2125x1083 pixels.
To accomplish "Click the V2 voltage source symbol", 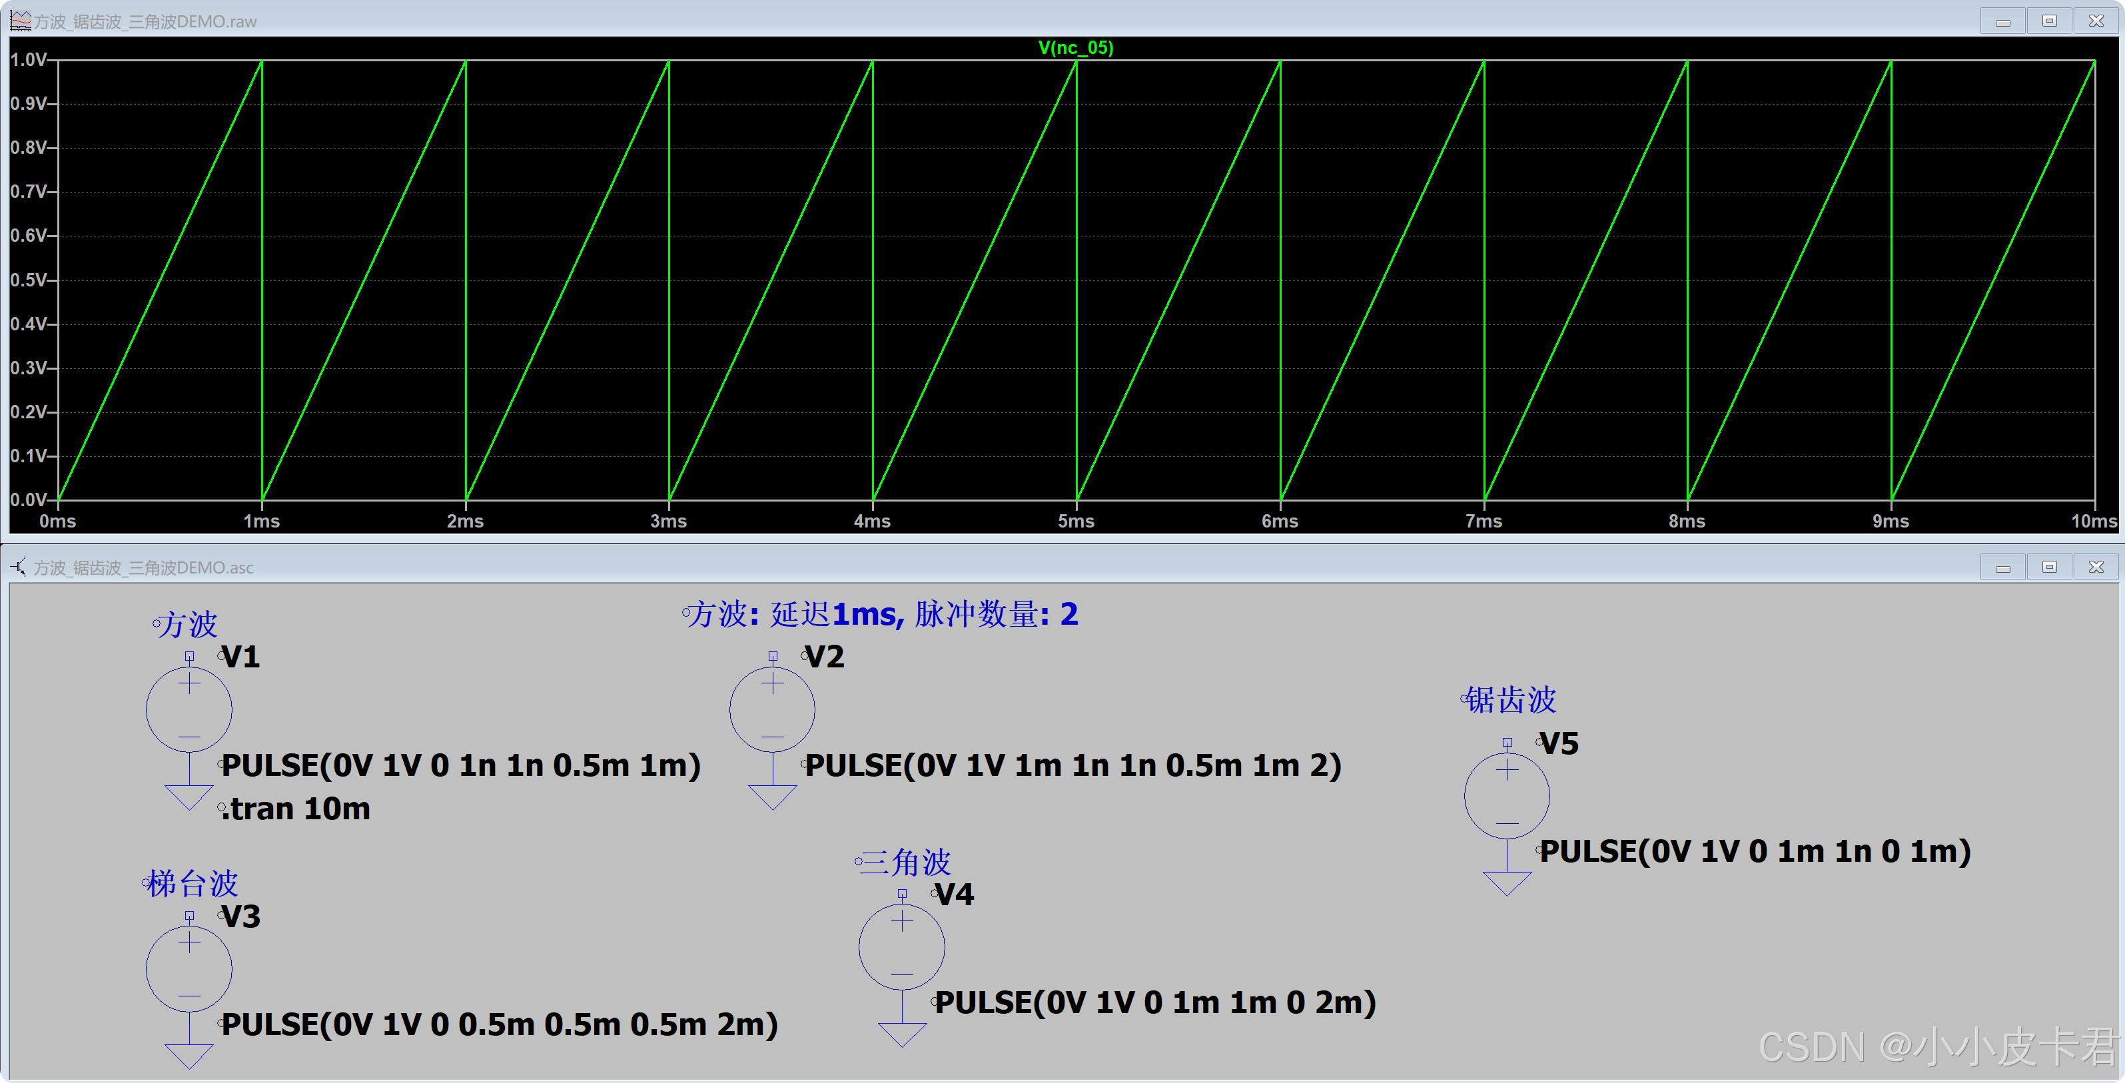I will (772, 709).
